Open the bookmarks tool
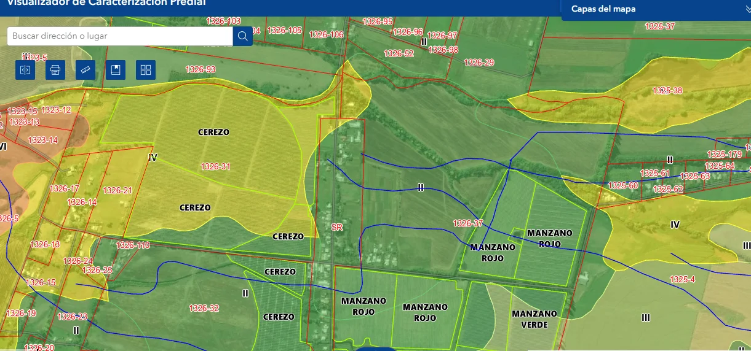Image resolution: width=751 pixels, height=351 pixels. coord(116,70)
